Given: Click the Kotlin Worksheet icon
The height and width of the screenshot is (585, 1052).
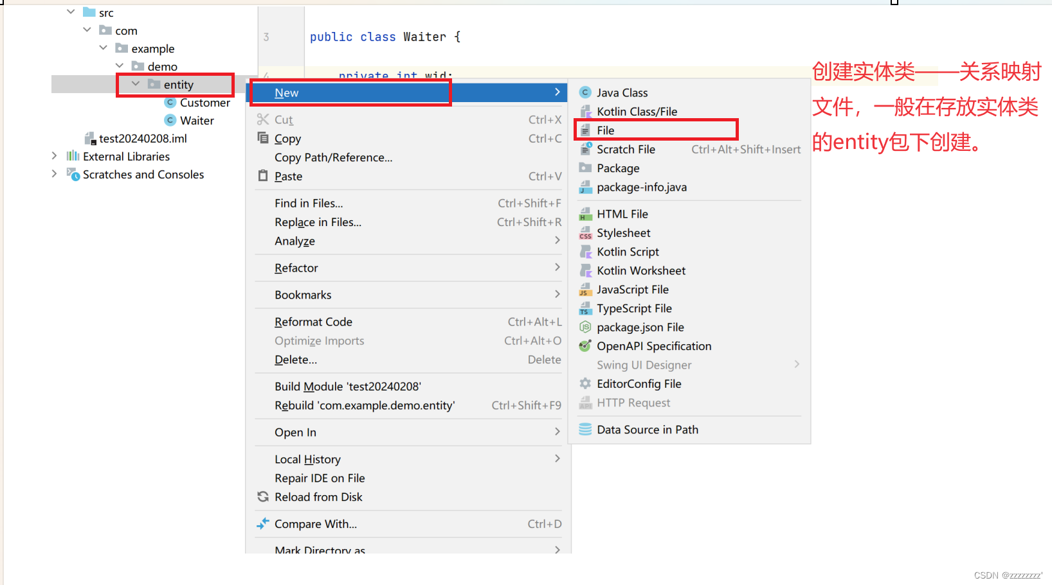Looking at the screenshot, I should pyautogui.click(x=585, y=270).
